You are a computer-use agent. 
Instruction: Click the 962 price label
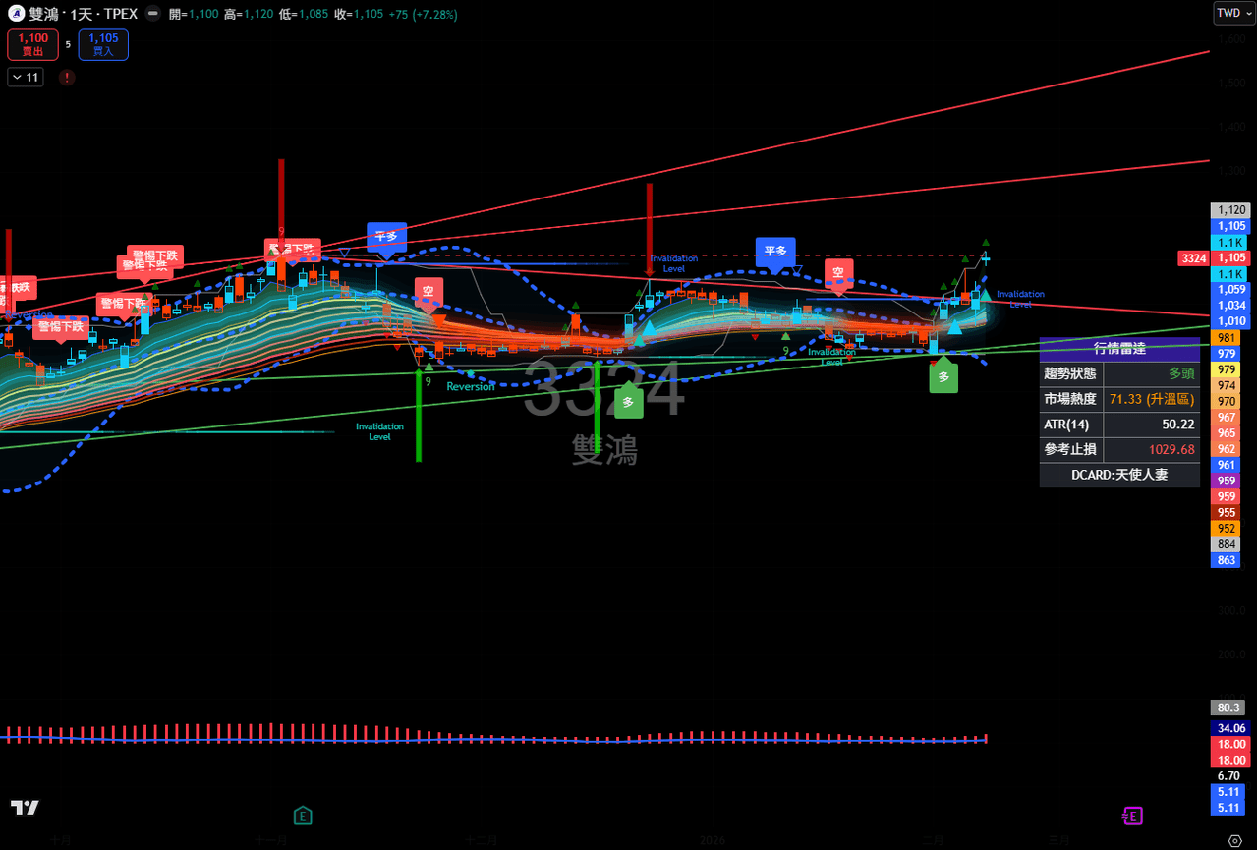tap(1227, 449)
